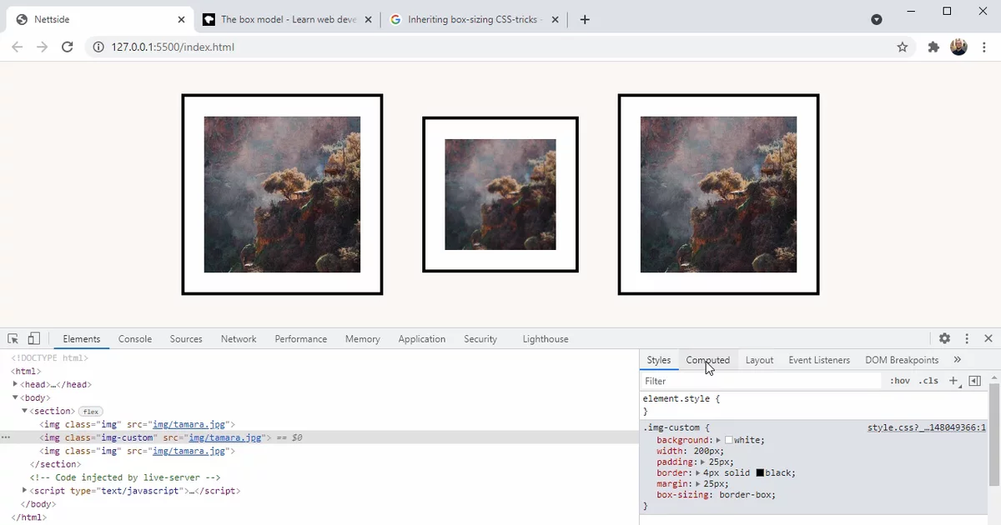Image resolution: width=1001 pixels, height=525 pixels.
Task: Select the html element row
Action: (26, 371)
